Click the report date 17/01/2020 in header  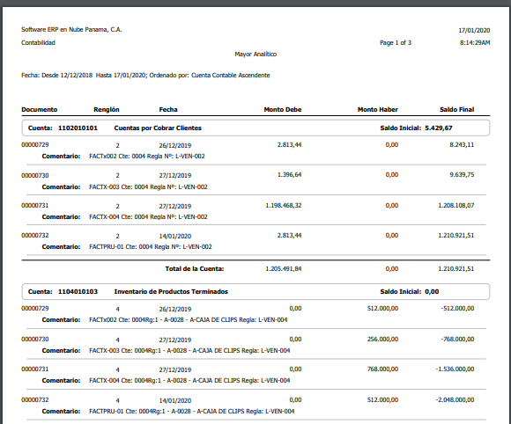tap(474, 30)
